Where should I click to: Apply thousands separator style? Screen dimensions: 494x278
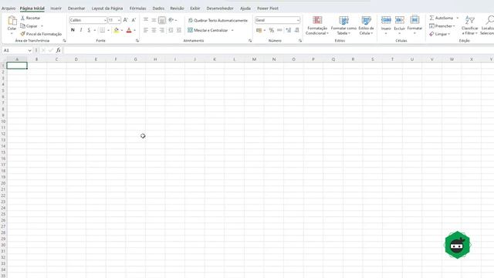(x=279, y=30)
